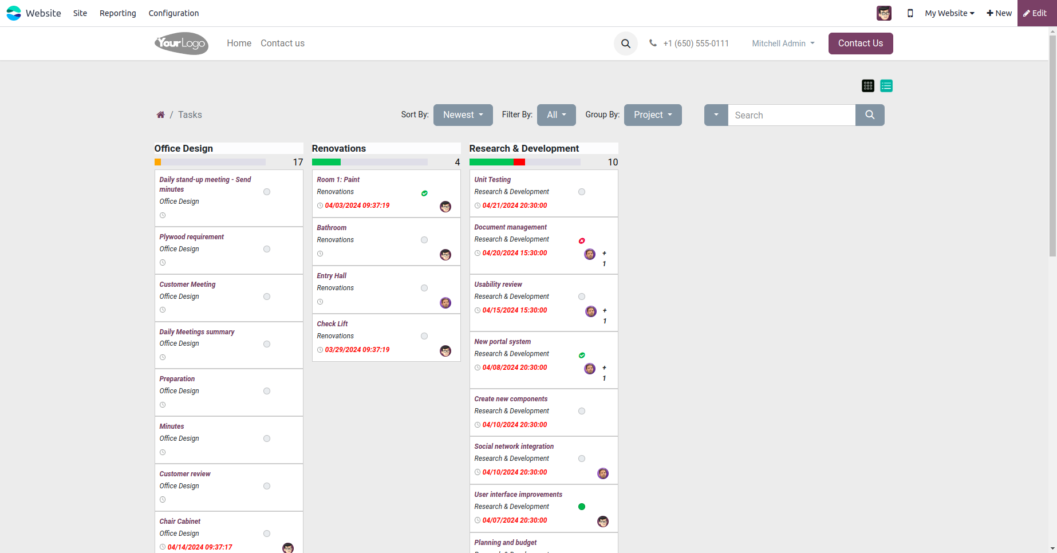Image resolution: width=1057 pixels, height=553 pixels.
Task: Switch to list view icon
Action: coord(886,86)
